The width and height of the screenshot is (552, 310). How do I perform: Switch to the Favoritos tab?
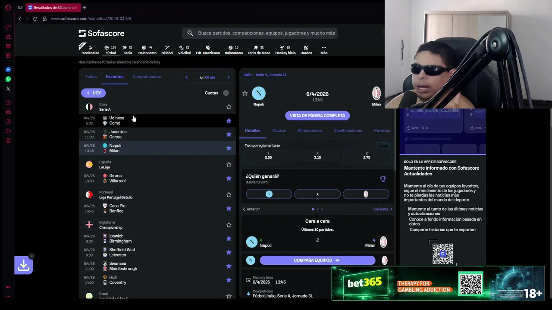coord(115,77)
